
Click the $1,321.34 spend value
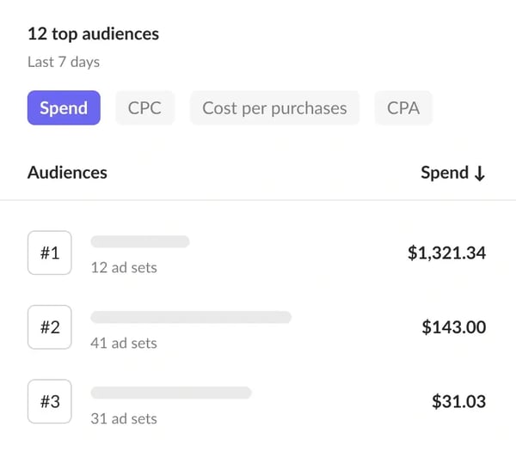[446, 253]
